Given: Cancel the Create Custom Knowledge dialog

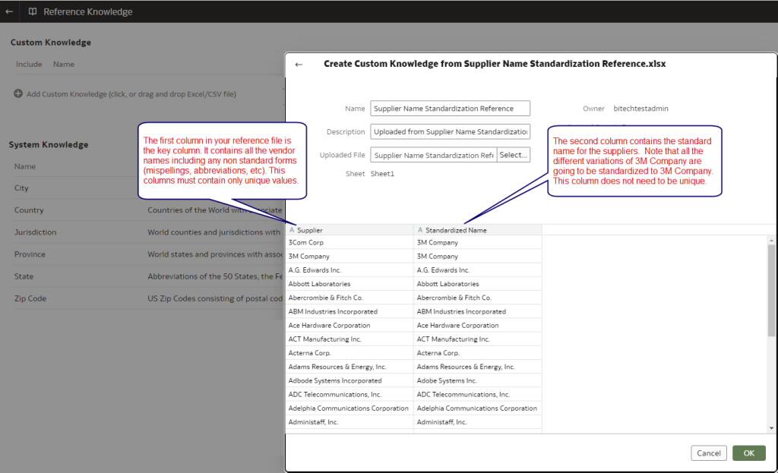Looking at the screenshot, I should (708, 453).
